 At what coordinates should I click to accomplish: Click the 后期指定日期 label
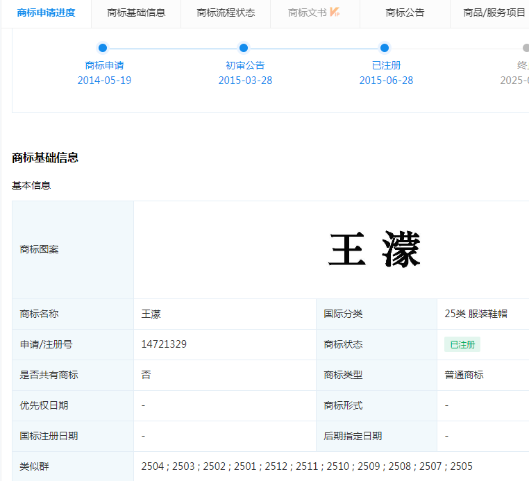click(353, 436)
